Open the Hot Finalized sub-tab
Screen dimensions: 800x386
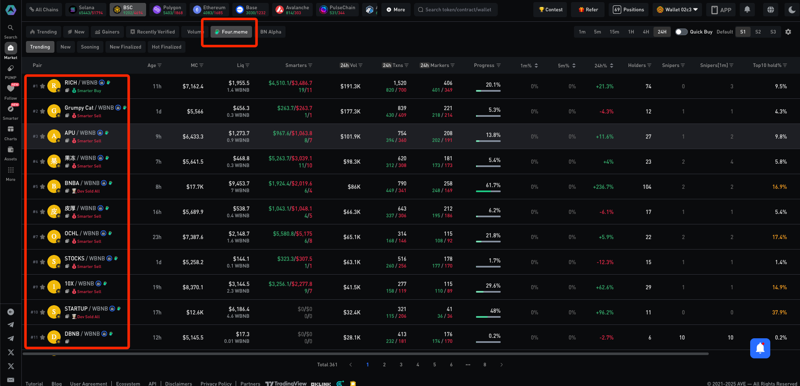pos(167,47)
